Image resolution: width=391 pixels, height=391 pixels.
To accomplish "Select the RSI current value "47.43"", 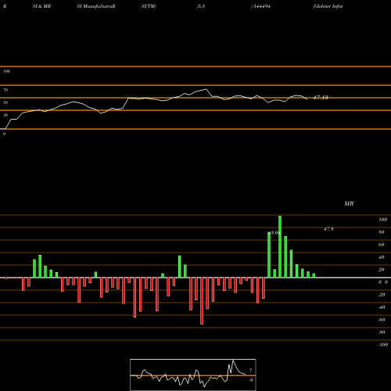I will coord(321,98).
